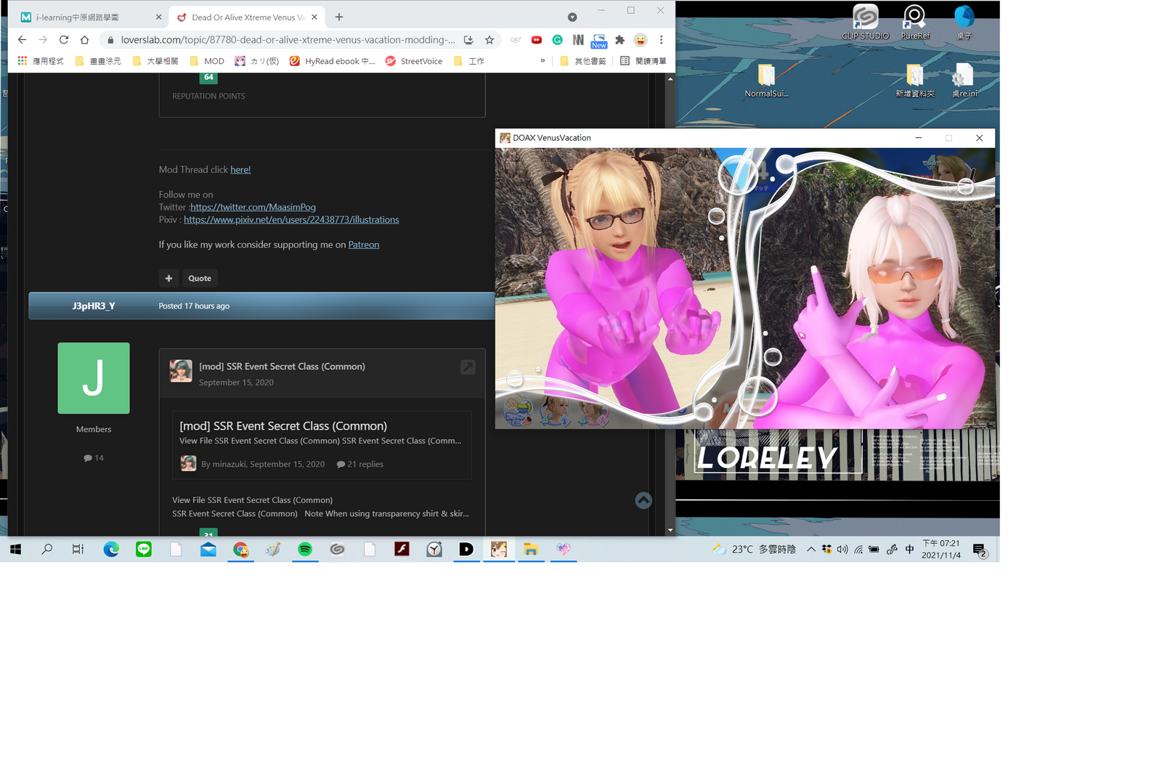This screenshot has height=784, width=1154.
Task: Switch the 中 input method indicator
Action: pos(910,550)
